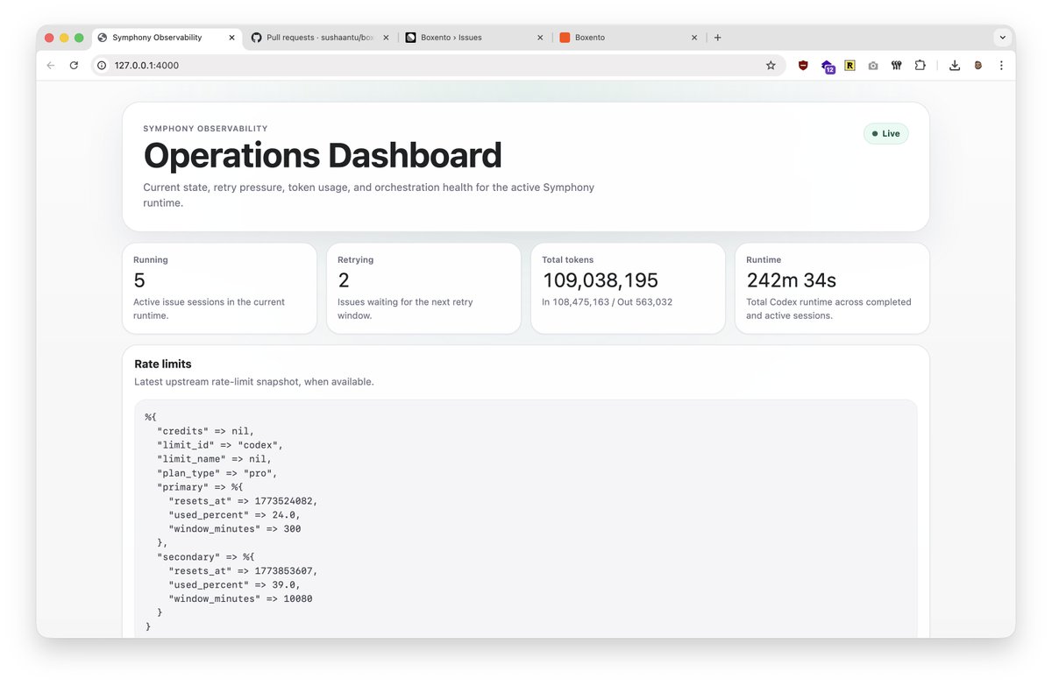
Task: Expand the tab search dropdown arrow
Action: coord(1002,38)
